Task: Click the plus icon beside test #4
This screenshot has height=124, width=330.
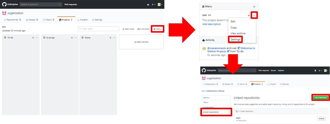Action: click(x=249, y=16)
